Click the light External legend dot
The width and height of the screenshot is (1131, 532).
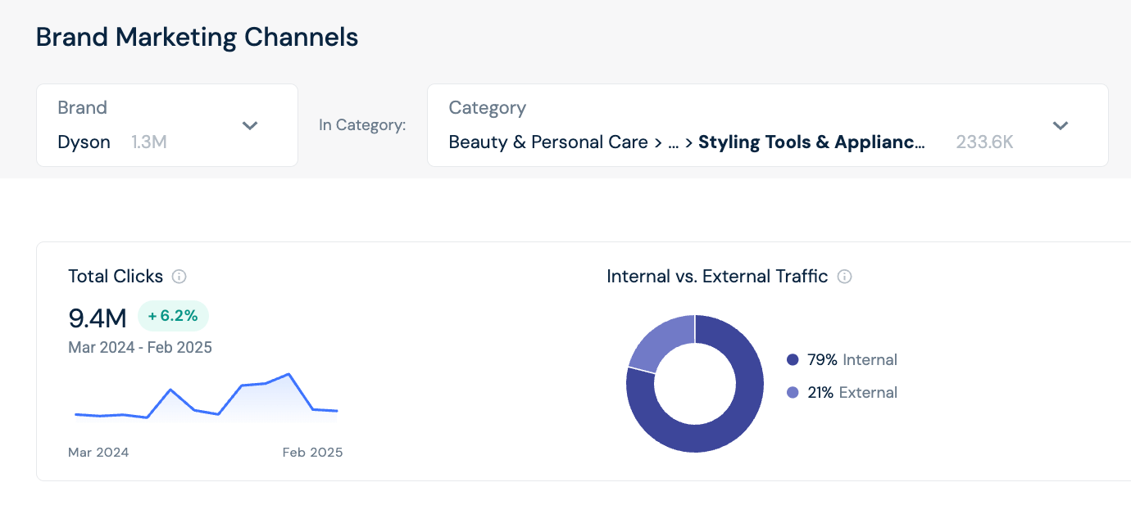[791, 393]
